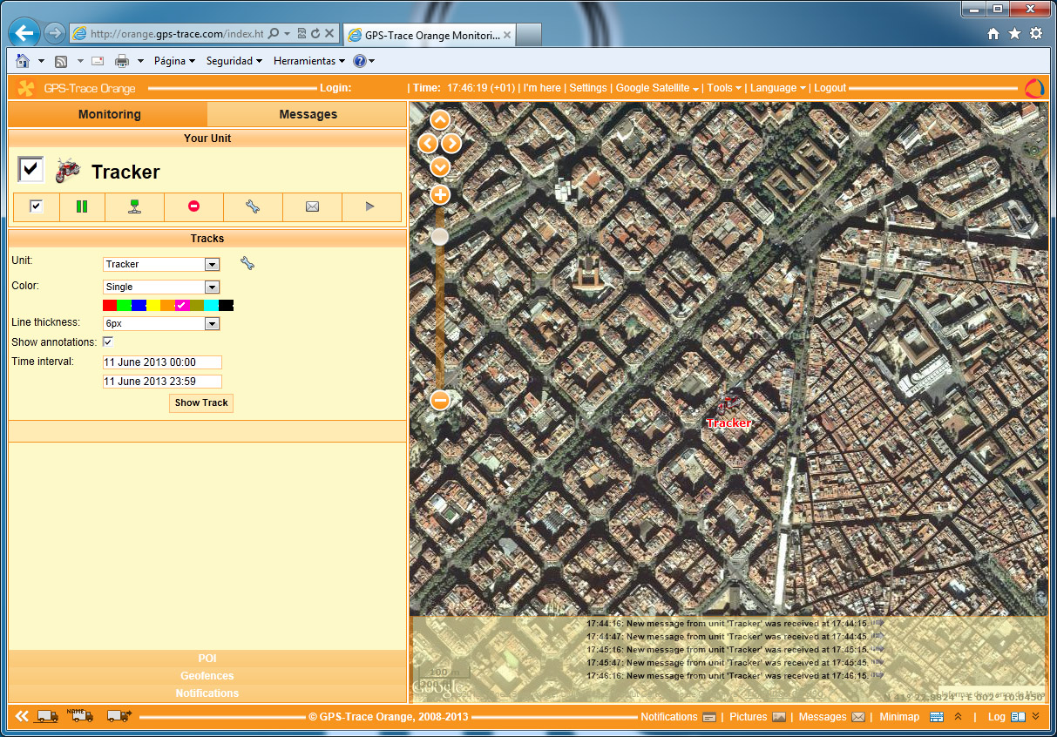This screenshot has height=737, width=1057.
Task: Open IE favorites star icon
Action: (x=1014, y=33)
